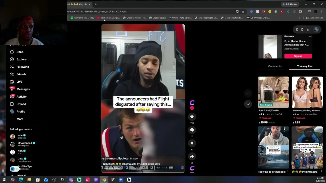Click the video progress bar
Image resolution: width=326 pixels, height=183 pixels.
coord(143,173)
